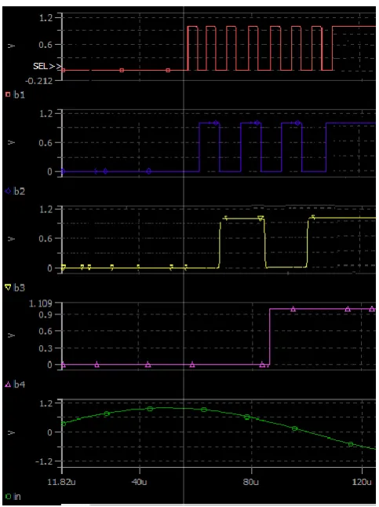The image size is (379, 507).
Task: Click the 40u label on time axis
Action: (x=139, y=482)
